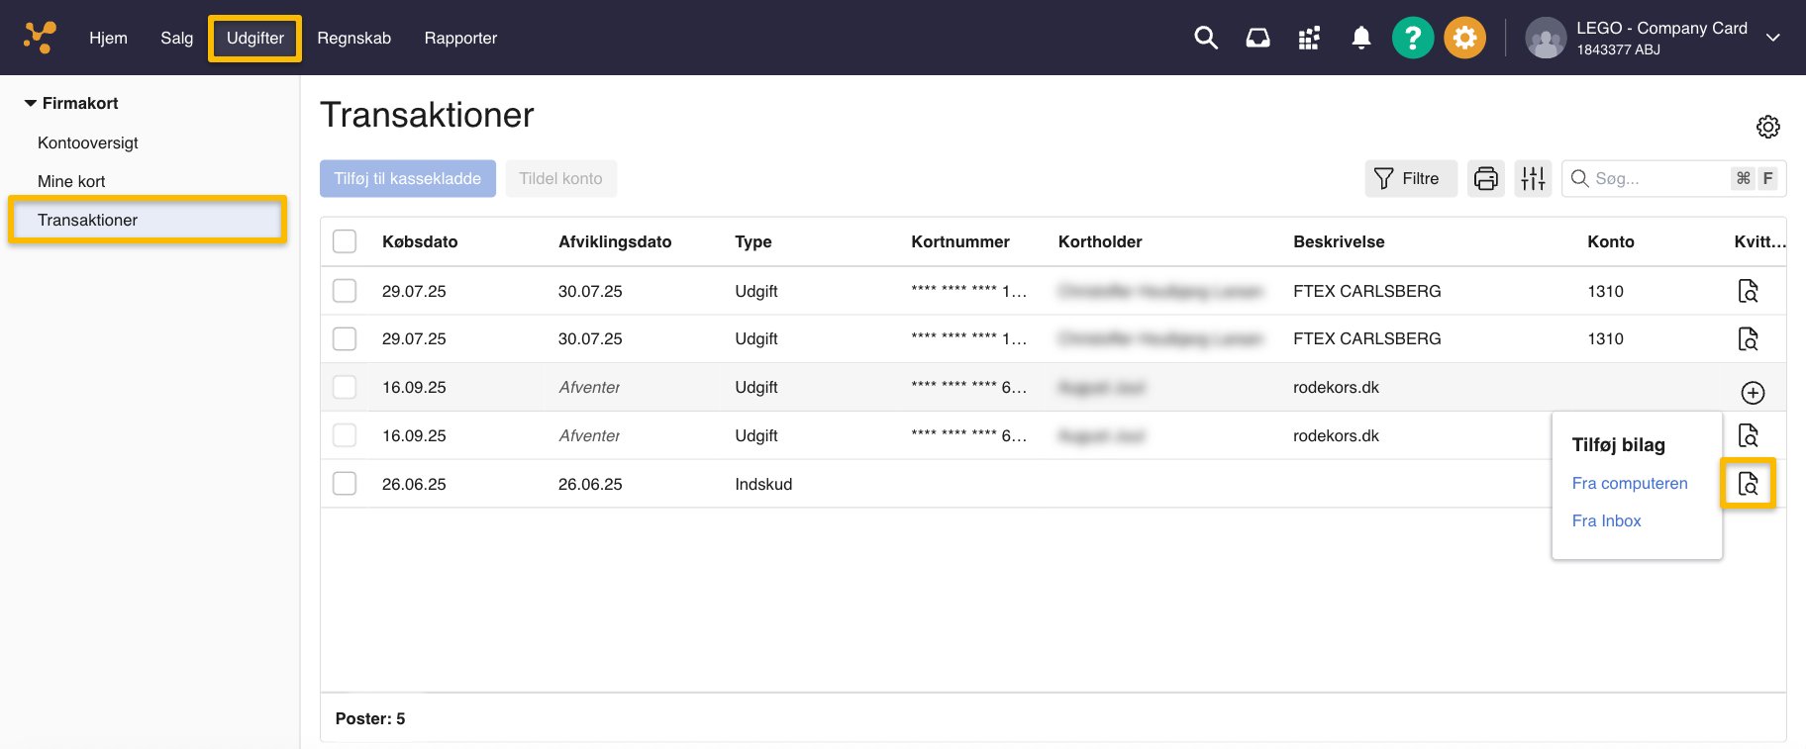1806x749 pixels.
Task: Choose Fra computeren in Tilføj bilag popup
Action: pos(1629,483)
